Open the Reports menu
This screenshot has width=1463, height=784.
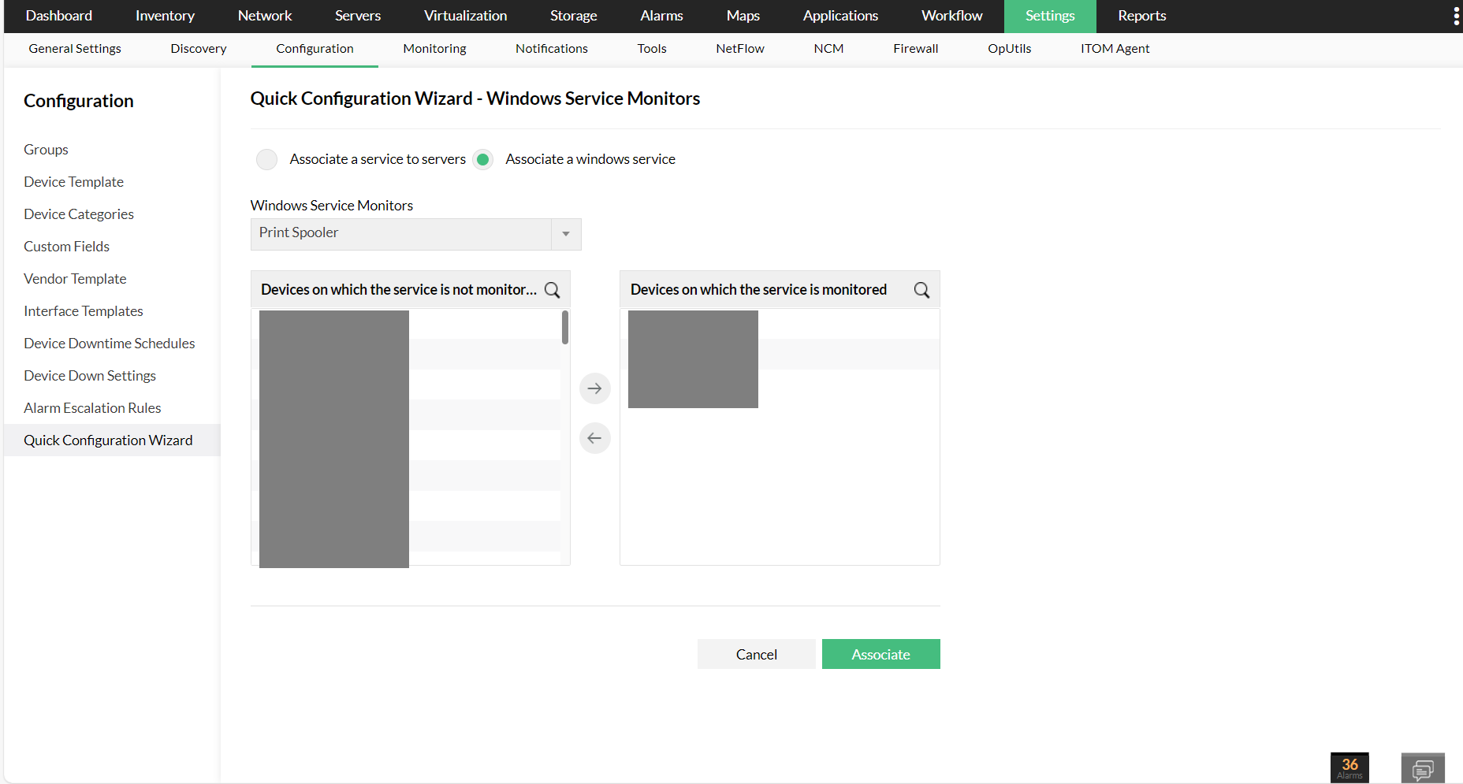[x=1142, y=16]
